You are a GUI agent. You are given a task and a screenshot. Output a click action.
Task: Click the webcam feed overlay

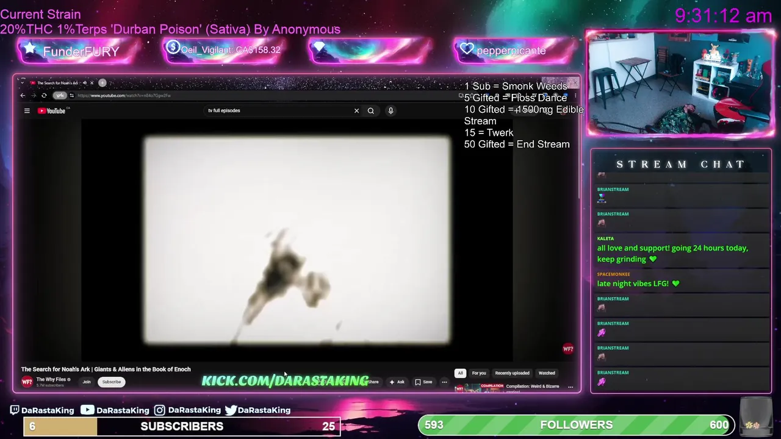coord(680,83)
